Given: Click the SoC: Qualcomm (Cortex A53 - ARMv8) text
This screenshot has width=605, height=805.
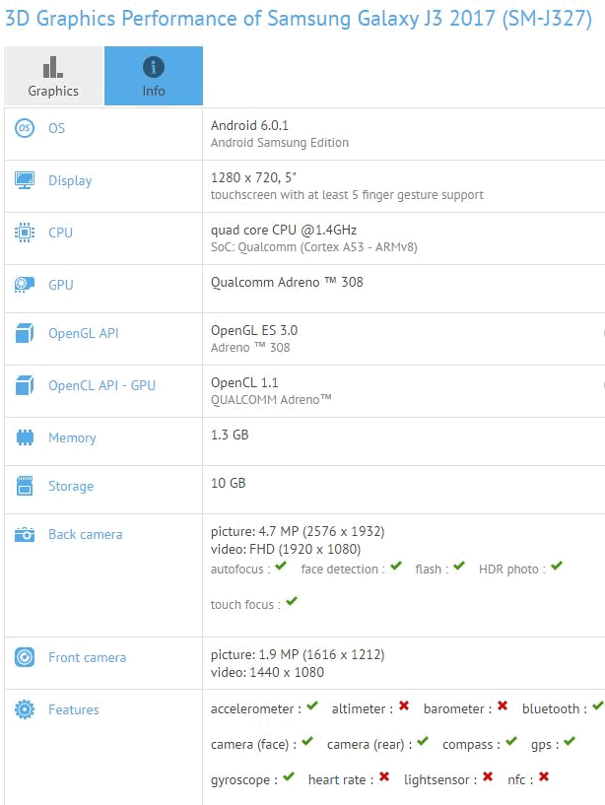Looking at the screenshot, I should pos(313,247).
